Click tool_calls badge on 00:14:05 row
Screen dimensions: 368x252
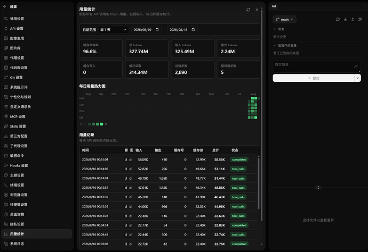[238, 169]
